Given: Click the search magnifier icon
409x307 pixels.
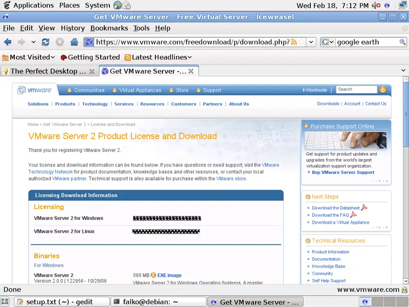Looking at the screenshot, I should pyautogui.click(x=402, y=42).
